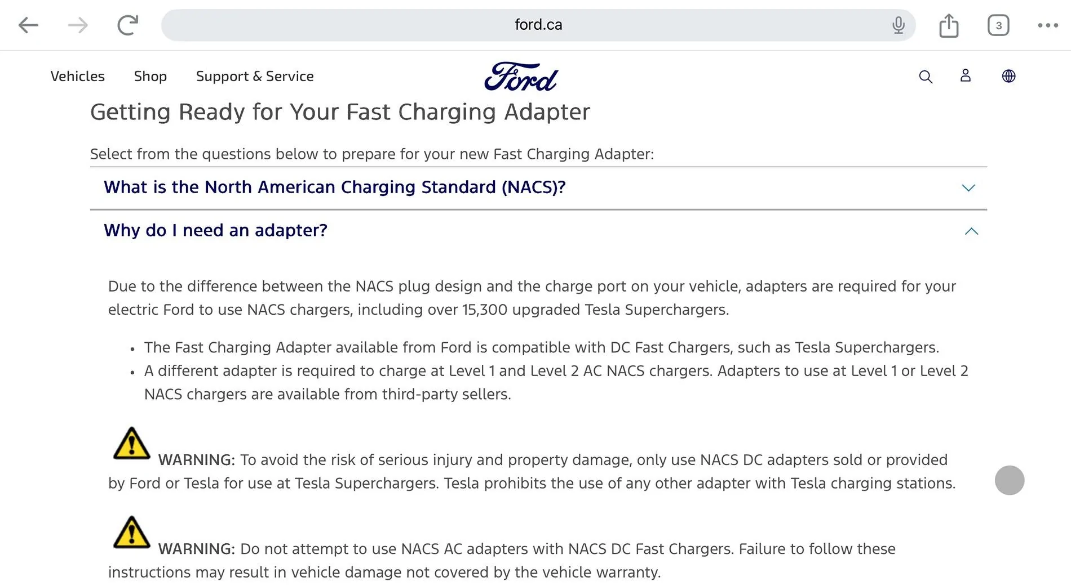Open the Shop menu
The width and height of the screenshot is (1071, 586).
pos(150,76)
